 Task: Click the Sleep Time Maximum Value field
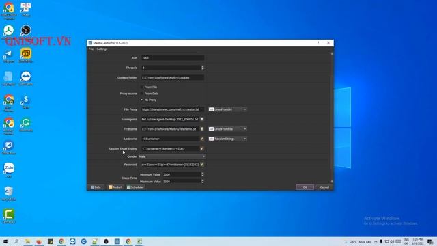[182, 182]
